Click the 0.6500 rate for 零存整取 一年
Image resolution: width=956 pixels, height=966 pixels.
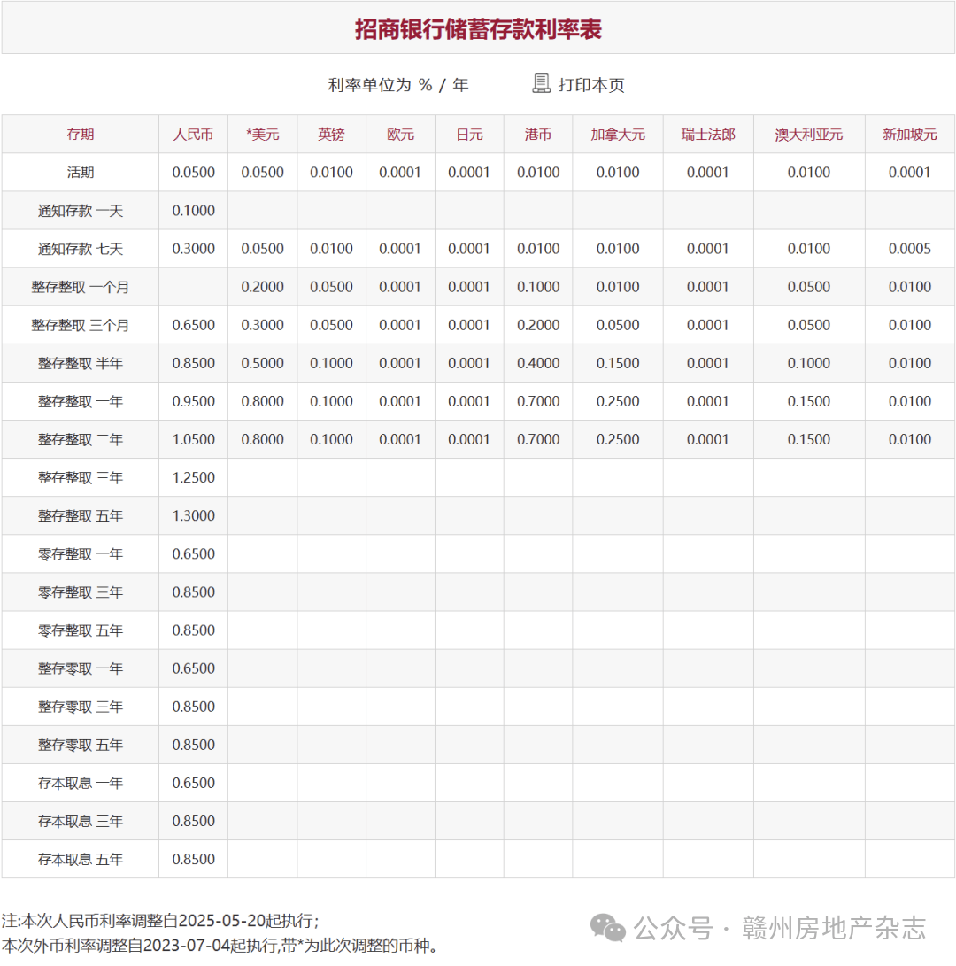pos(194,554)
